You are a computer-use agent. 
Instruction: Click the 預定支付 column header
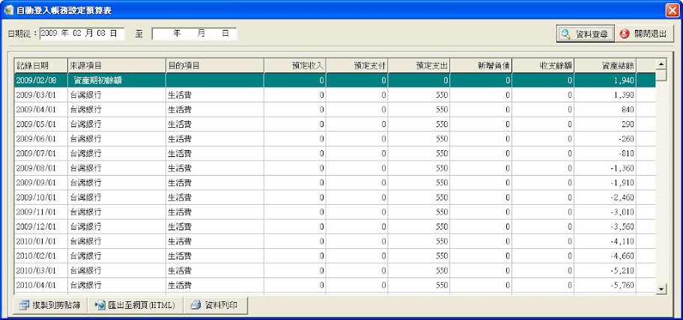pyautogui.click(x=356, y=66)
